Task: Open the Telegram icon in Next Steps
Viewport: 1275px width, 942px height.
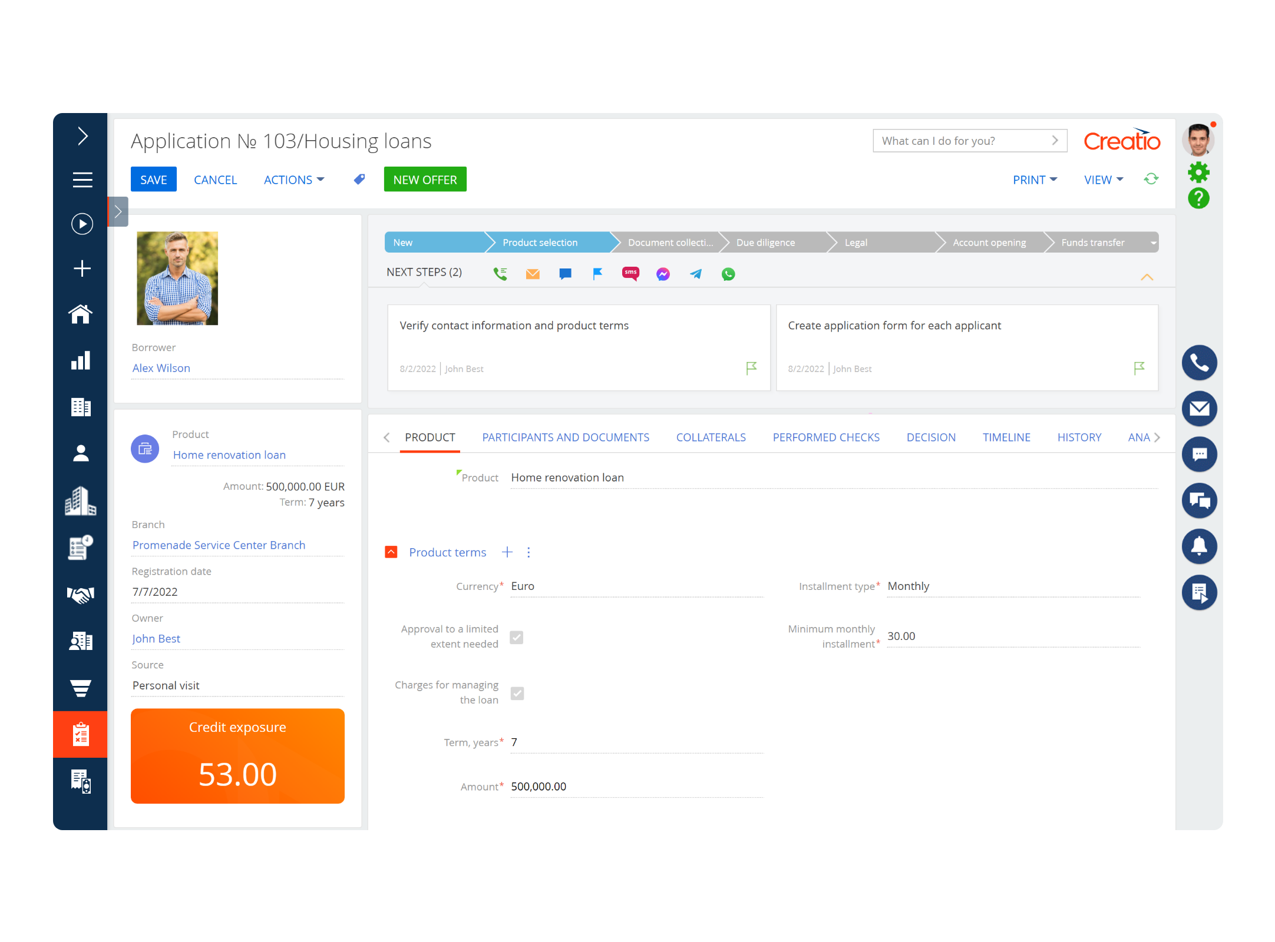Action: click(695, 274)
